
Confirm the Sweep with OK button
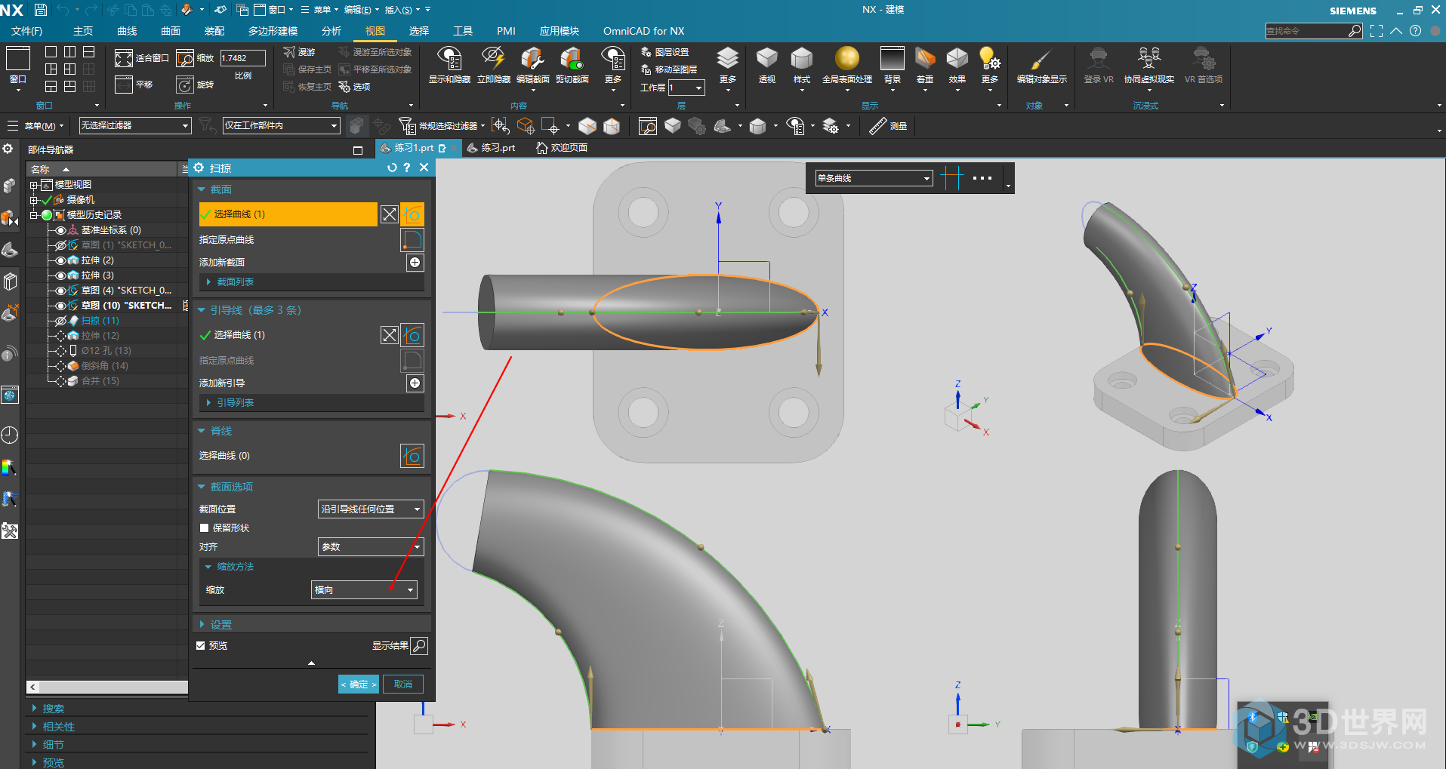click(x=359, y=684)
